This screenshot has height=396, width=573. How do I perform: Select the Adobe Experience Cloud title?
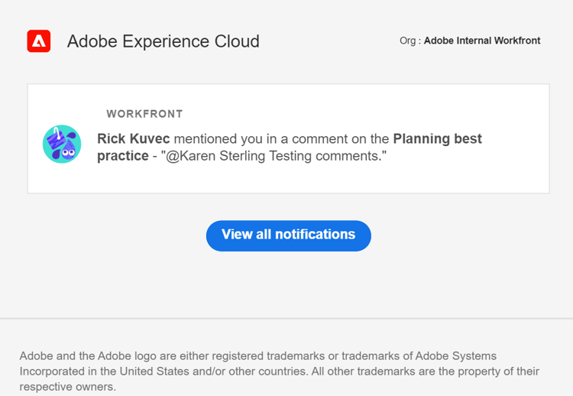pyautogui.click(x=163, y=41)
